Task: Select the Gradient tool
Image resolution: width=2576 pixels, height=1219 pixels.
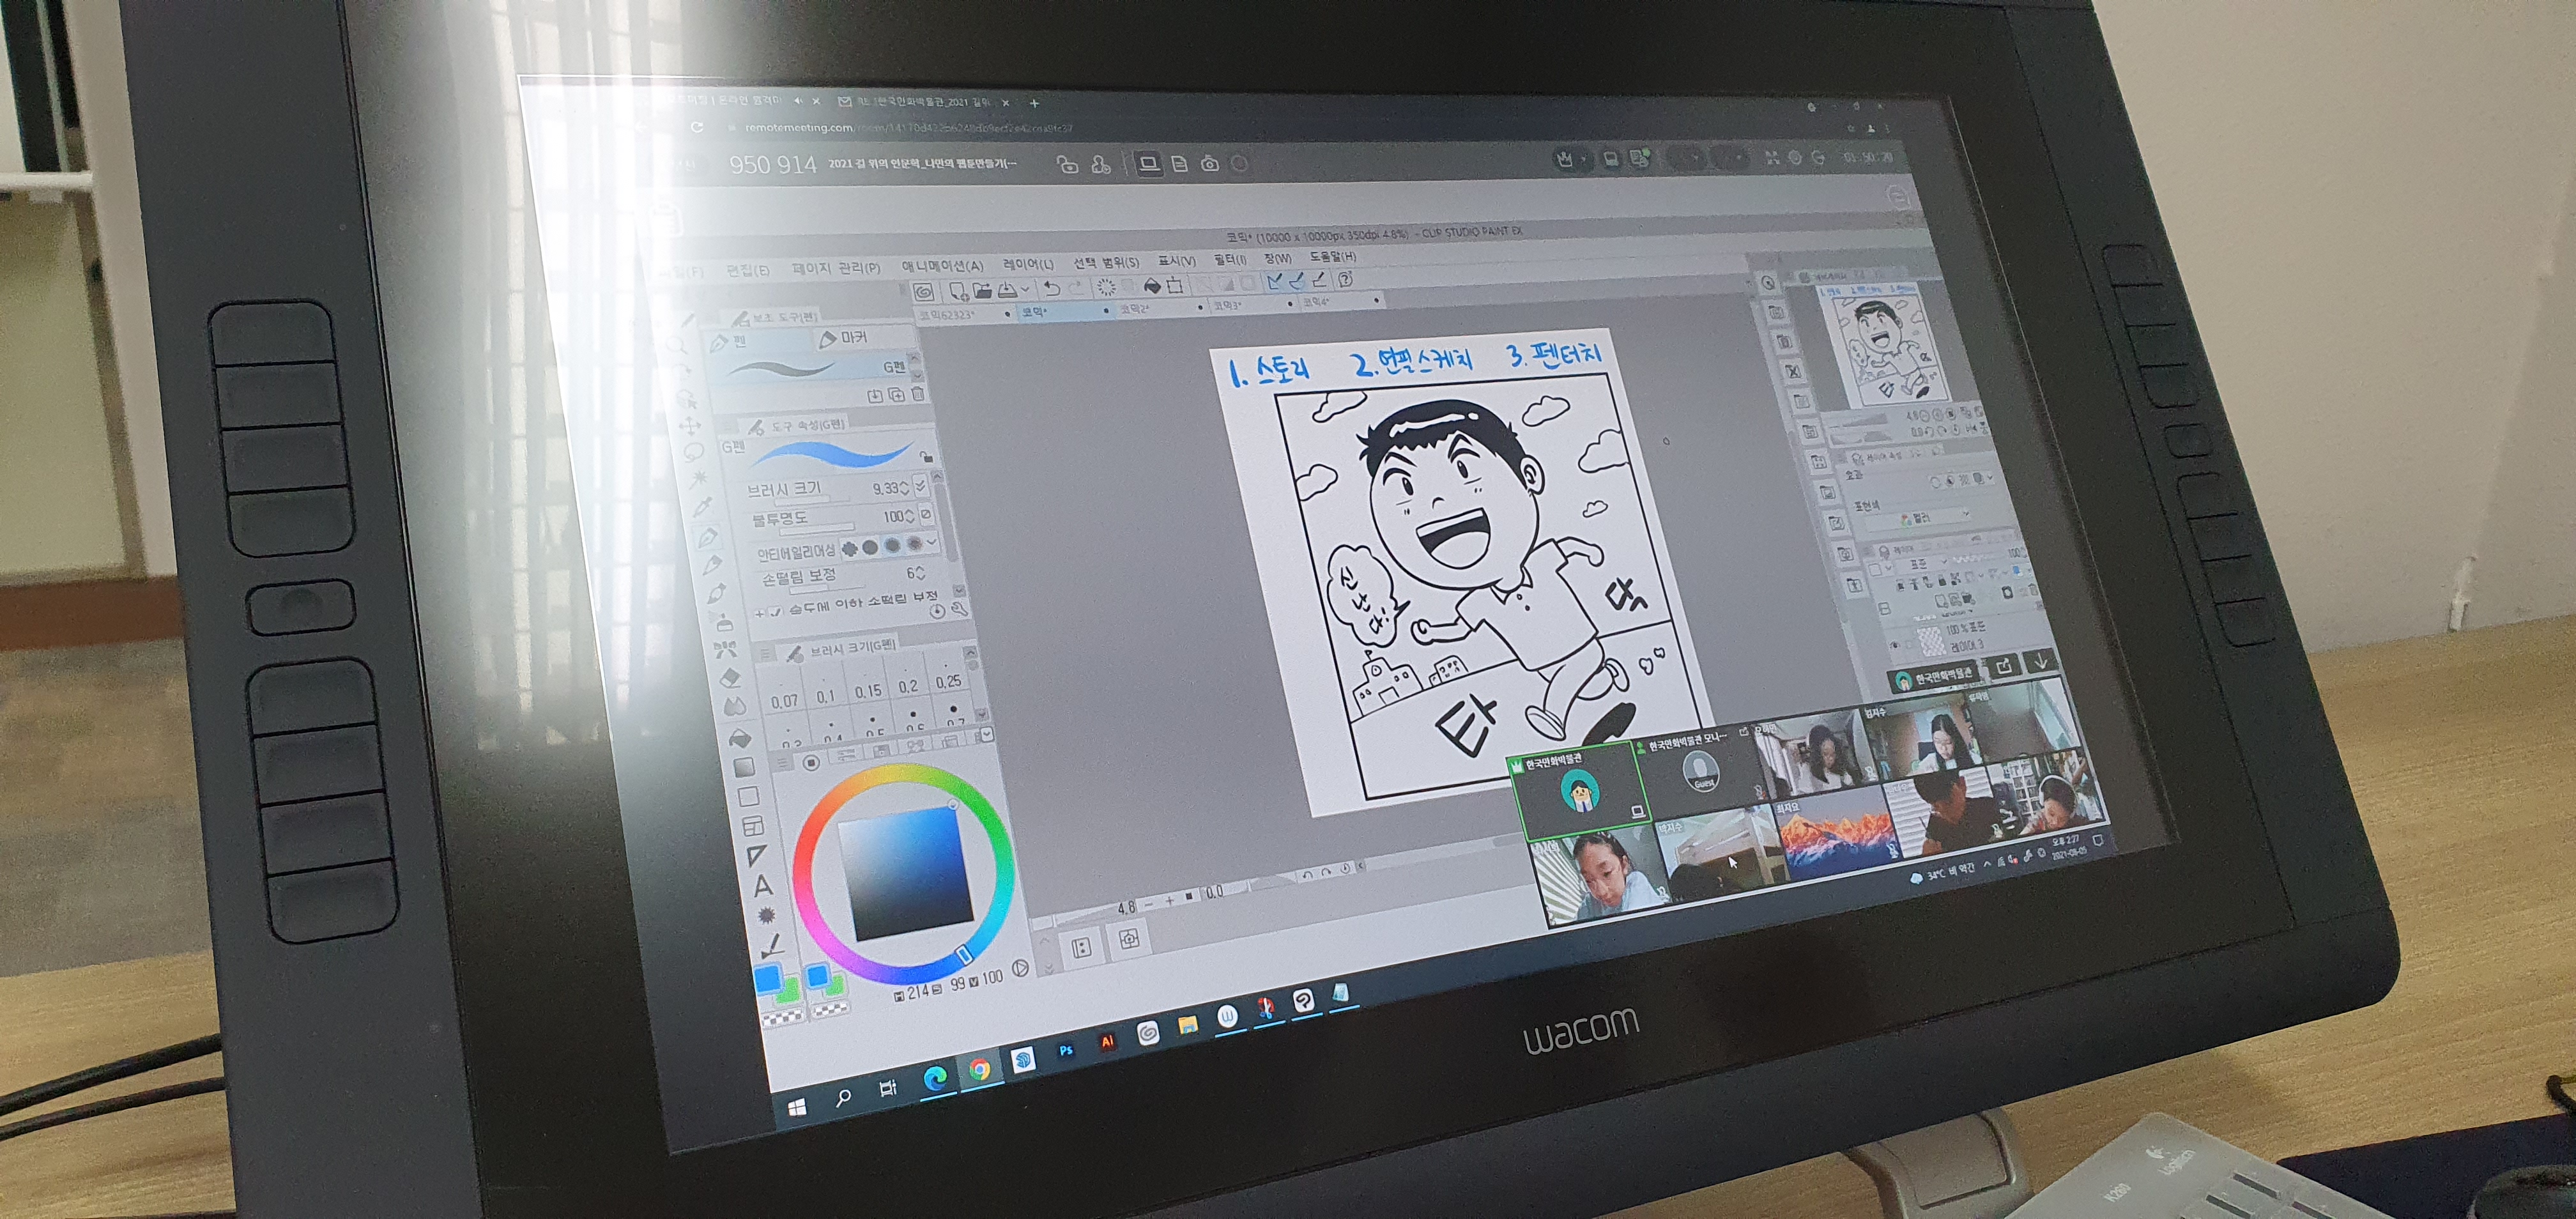Action: click(744, 767)
